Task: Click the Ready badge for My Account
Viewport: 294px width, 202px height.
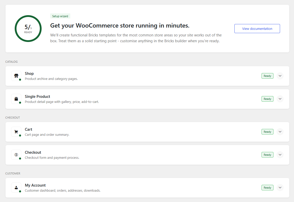Action: click(267, 188)
